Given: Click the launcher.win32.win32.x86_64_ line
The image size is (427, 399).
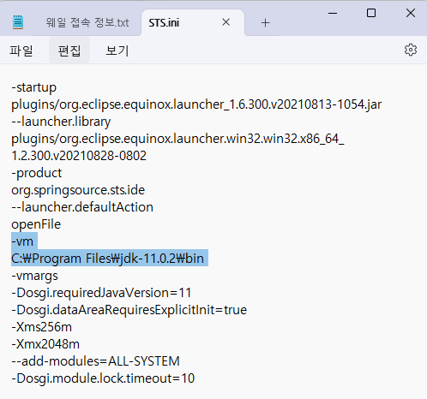Looking at the screenshot, I should pos(177,139).
